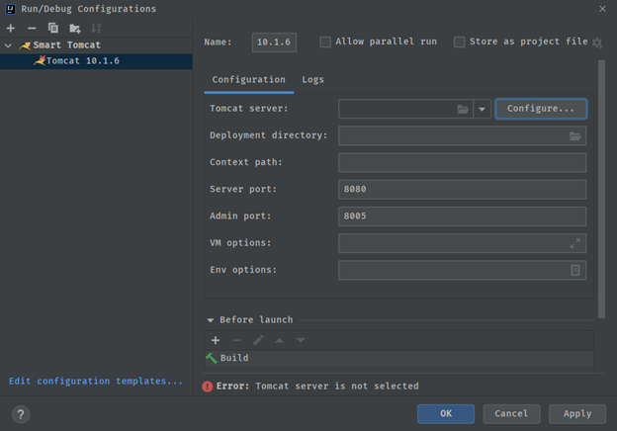Viewport: 617px width, 431px height.
Task: Click the red error icon
Action: tap(208, 387)
